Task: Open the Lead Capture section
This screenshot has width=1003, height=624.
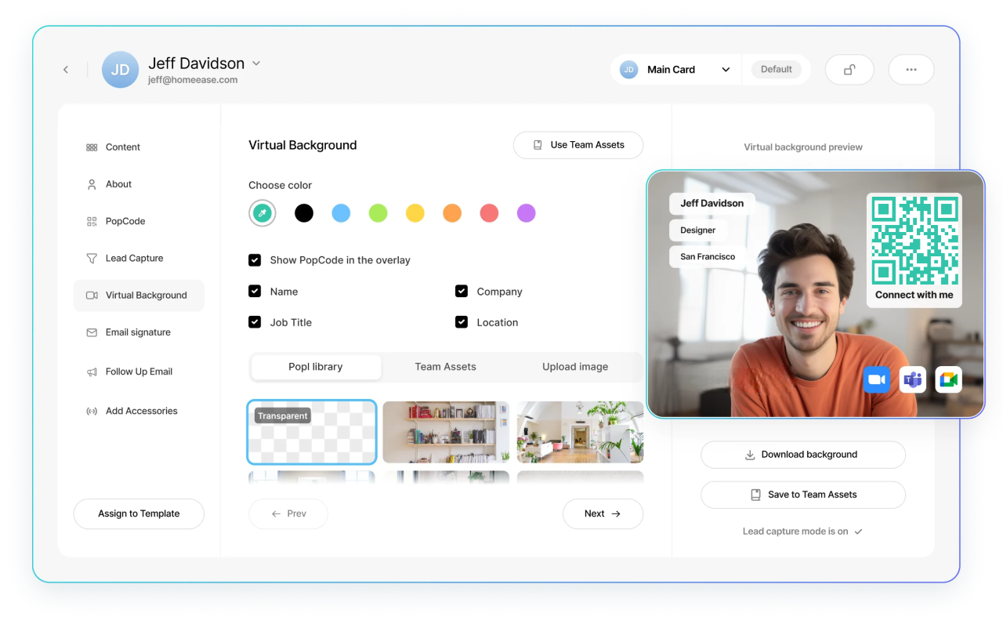Action: (134, 257)
